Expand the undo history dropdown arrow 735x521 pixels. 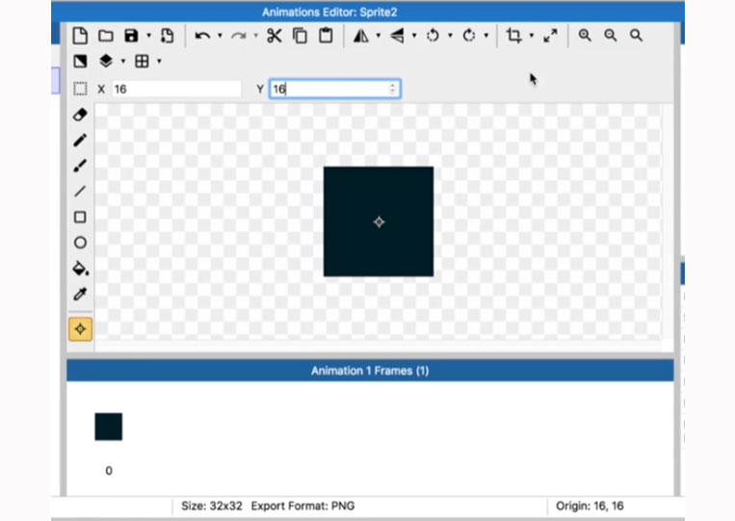[220, 36]
